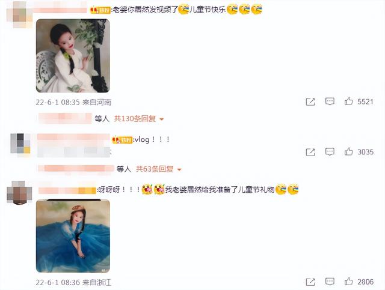Share the vlog comment
This screenshot has height=290, width=385.
click(310, 152)
